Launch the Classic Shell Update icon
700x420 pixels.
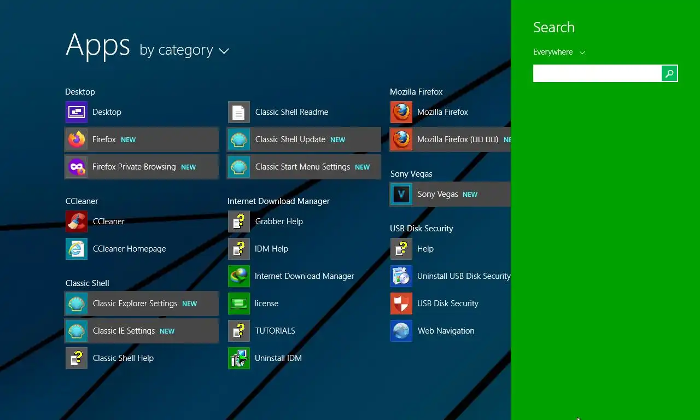[239, 139]
